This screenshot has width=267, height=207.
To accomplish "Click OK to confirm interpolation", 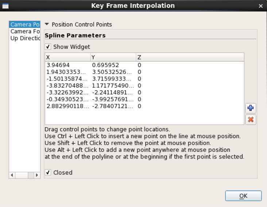I will 243,196.
